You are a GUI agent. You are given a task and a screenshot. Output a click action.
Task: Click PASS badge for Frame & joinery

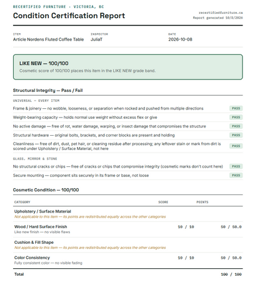click(x=236, y=108)
